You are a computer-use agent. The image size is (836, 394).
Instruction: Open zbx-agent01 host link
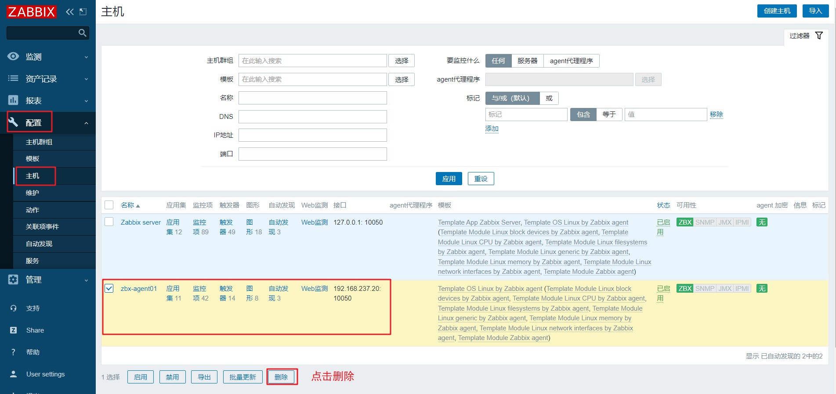[139, 289]
